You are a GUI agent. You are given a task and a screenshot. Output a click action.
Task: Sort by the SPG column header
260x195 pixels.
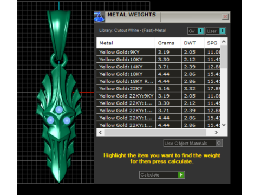(212, 43)
